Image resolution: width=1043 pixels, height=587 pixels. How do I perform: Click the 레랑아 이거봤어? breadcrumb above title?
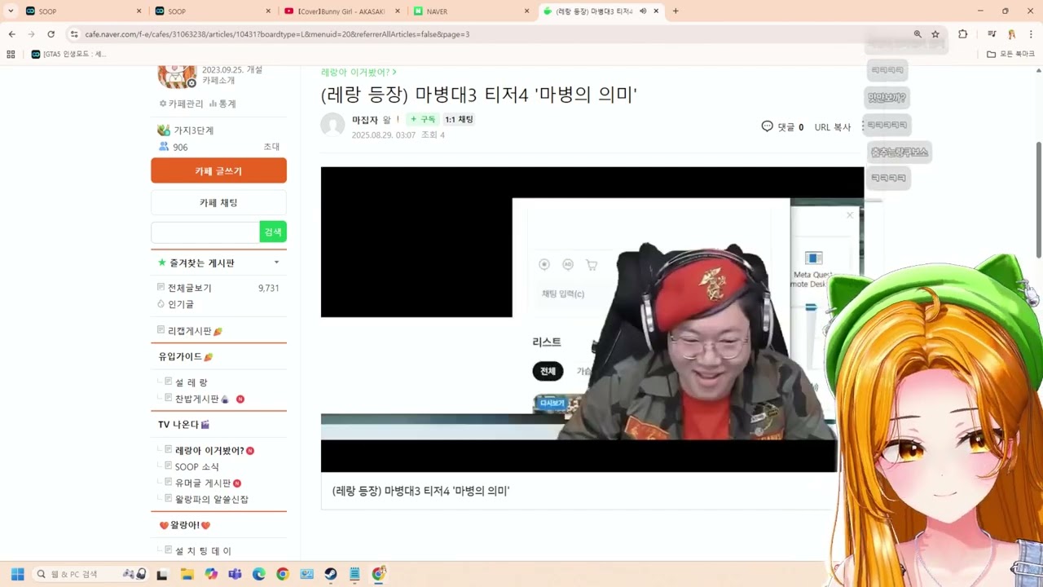click(359, 72)
